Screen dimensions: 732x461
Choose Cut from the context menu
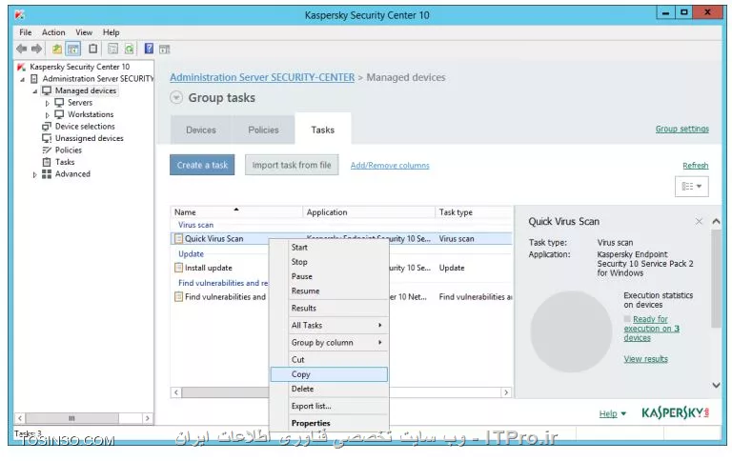(329, 360)
